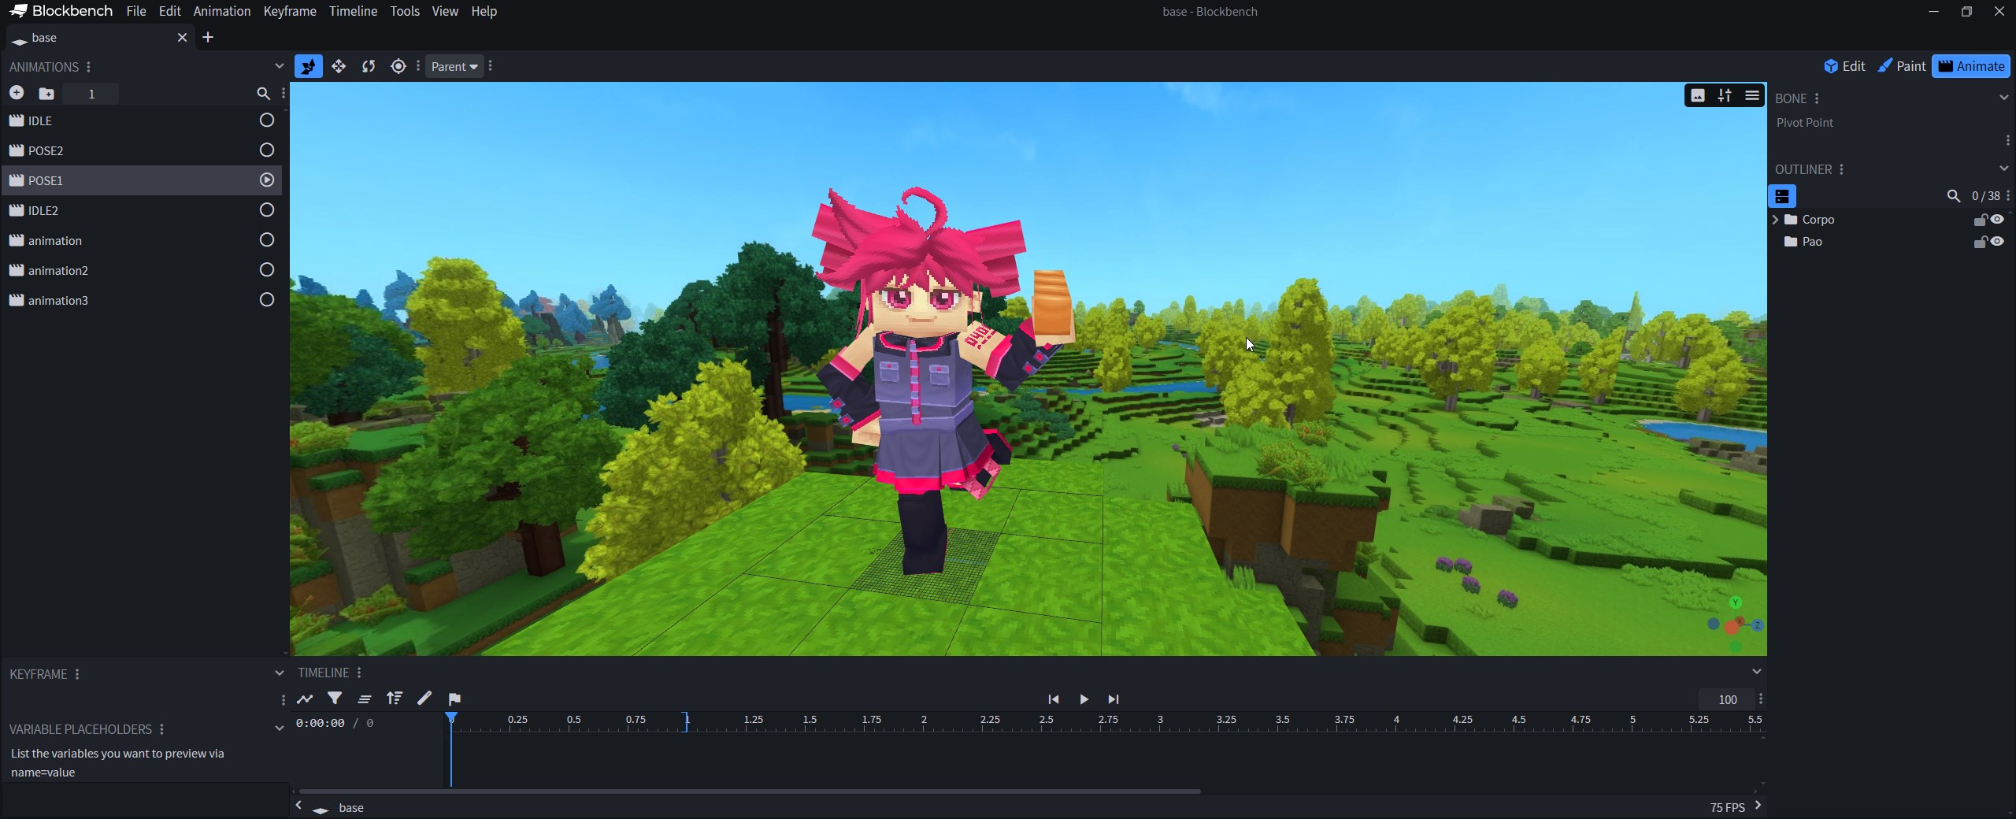Open the Timeline menu
This screenshot has height=819, width=2016.
353,11
